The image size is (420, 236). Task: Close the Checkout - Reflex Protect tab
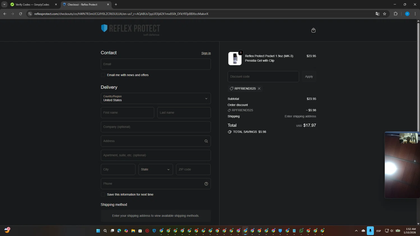pos(108,4)
